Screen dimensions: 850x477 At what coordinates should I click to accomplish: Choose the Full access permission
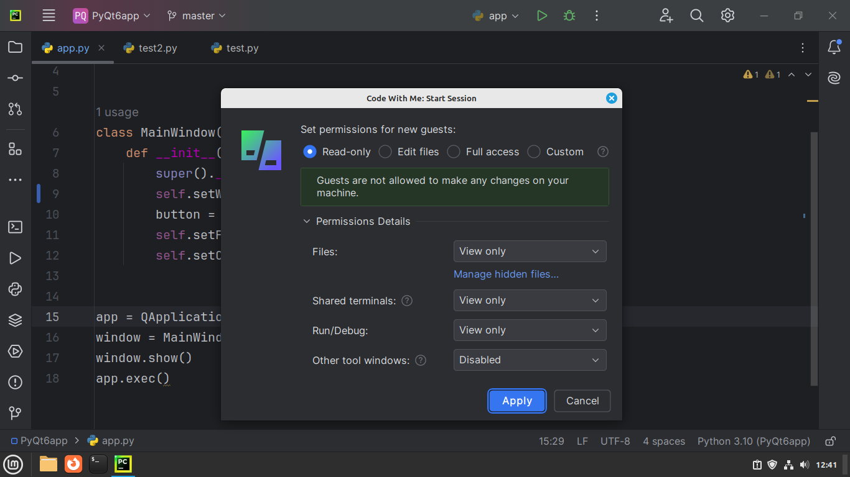click(x=453, y=152)
